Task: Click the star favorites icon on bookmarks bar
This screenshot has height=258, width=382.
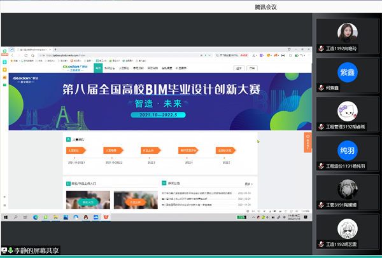Action: point(11,61)
